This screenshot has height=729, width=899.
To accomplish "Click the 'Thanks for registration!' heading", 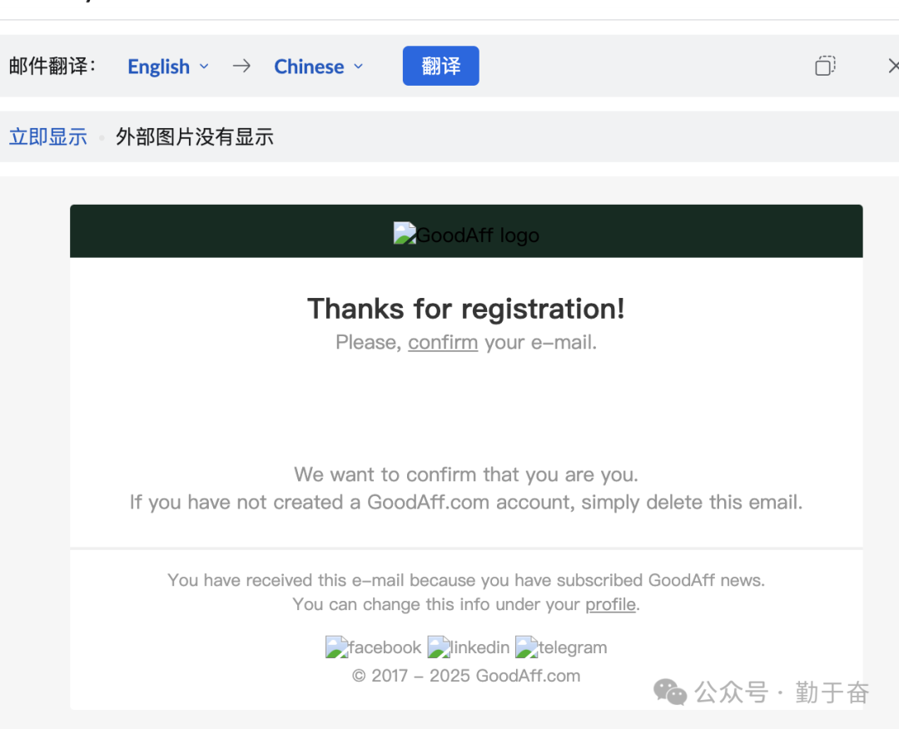I will [466, 309].
